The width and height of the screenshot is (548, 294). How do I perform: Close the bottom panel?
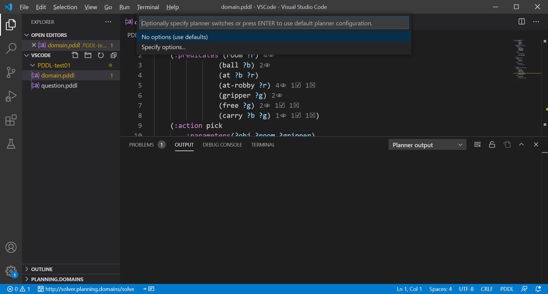[x=536, y=144]
